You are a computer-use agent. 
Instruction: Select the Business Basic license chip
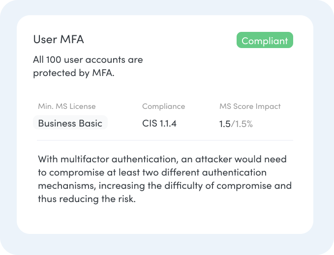pyautogui.click(x=70, y=123)
